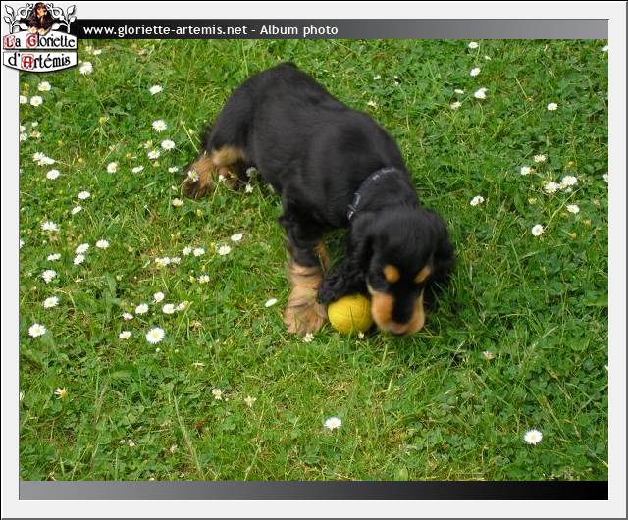Viewport: 628px width, 520px height.
Task: Click the daisy at bottom right corner
Action: click(x=533, y=437)
